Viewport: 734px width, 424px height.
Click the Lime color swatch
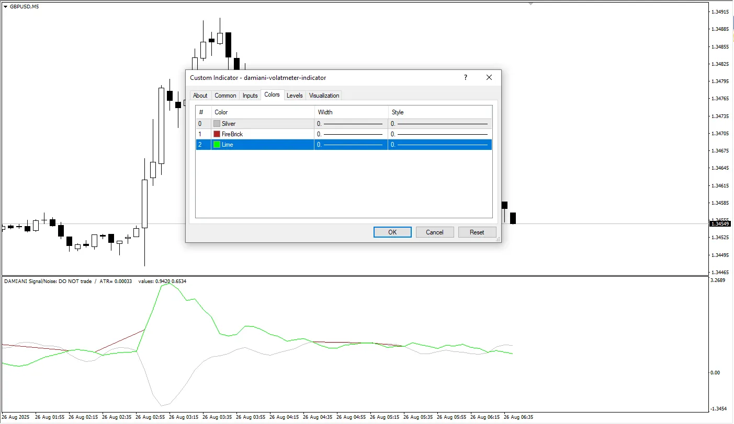(x=217, y=145)
